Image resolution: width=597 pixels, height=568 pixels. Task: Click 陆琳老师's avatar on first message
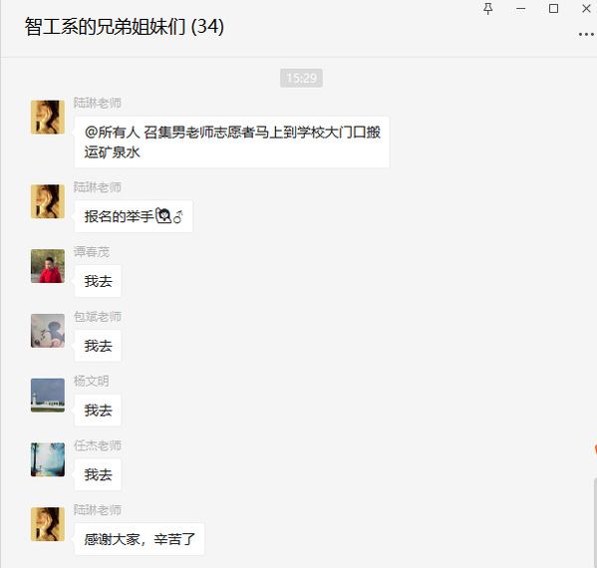[x=48, y=118]
